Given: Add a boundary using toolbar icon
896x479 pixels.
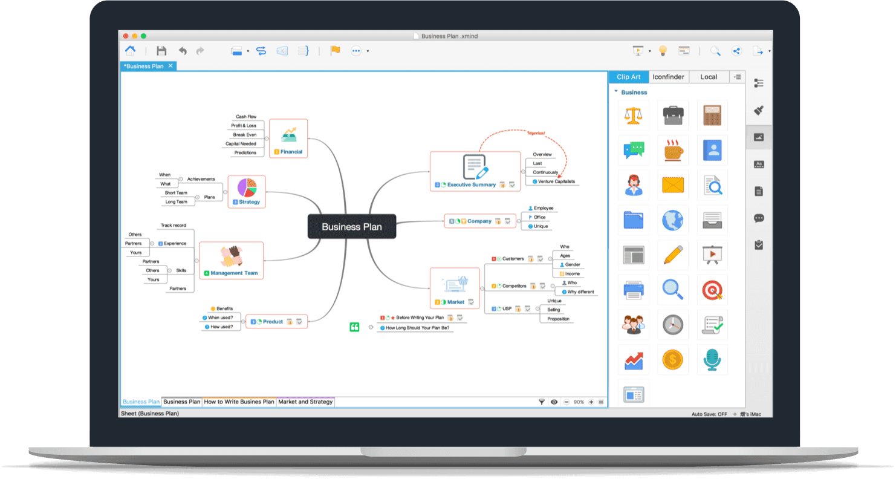Looking at the screenshot, I should [282, 51].
